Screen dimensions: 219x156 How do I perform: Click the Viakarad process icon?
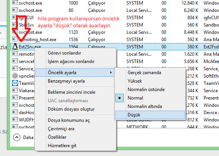tap(15, 90)
